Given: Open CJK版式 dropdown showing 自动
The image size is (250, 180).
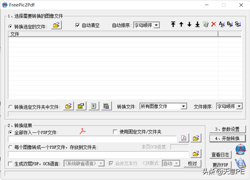Looking at the screenshot, I should pyautogui.click(x=171, y=163).
